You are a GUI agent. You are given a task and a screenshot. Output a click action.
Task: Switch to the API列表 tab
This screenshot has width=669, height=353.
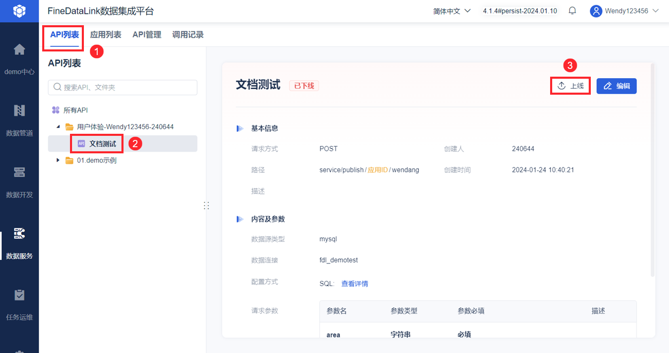point(64,35)
